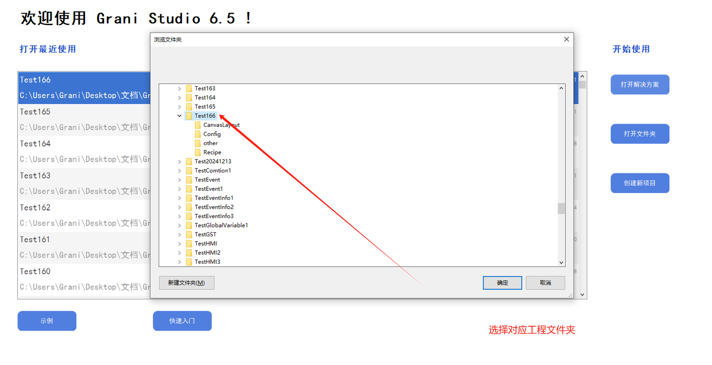Click the 新建文件夹(M) button
712x365 pixels.
pos(186,283)
